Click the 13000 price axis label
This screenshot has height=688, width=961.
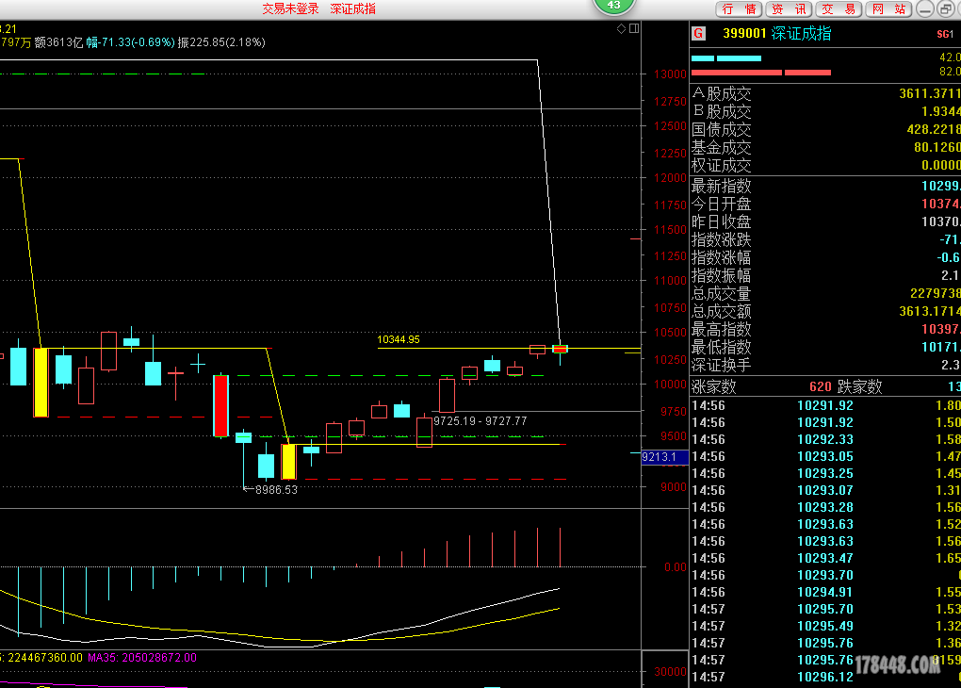(x=670, y=74)
